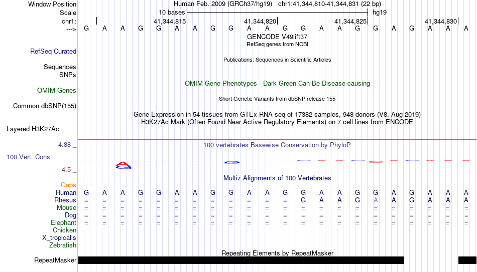This screenshot has width=477, height=272.
Task: Select the Elephant species label
Action: click(63, 222)
